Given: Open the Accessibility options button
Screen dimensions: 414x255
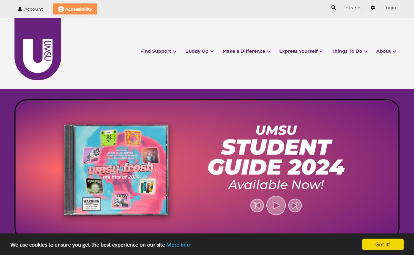Looking at the screenshot, I should click(75, 9).
